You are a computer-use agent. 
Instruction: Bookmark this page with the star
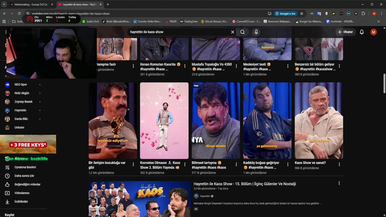pyautogui.click(x=302, y=14)
